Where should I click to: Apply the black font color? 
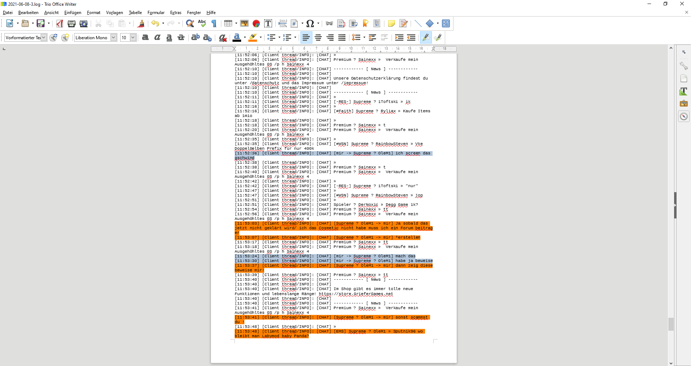pos(237,37)
